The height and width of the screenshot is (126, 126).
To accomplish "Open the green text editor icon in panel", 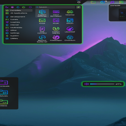I will 122,2.
